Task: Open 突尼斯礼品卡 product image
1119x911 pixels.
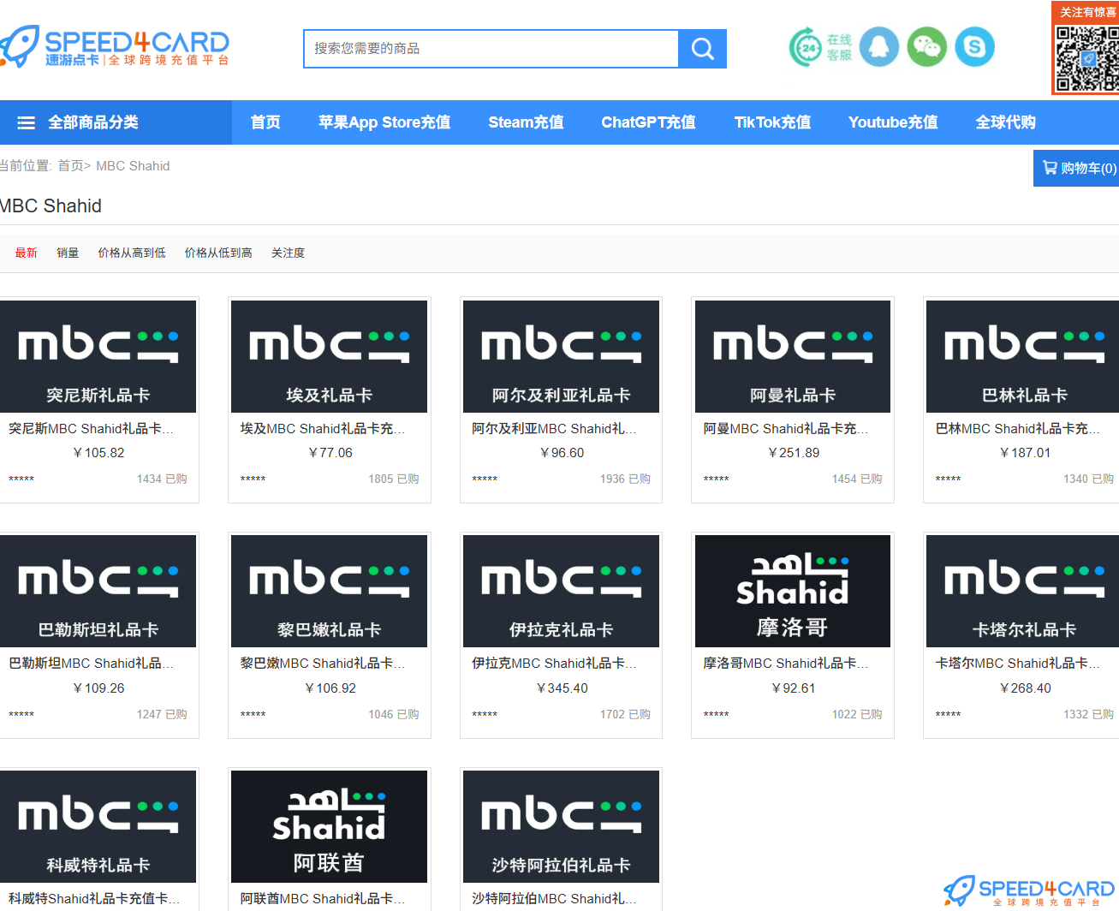Action: (x=98, y=356)
